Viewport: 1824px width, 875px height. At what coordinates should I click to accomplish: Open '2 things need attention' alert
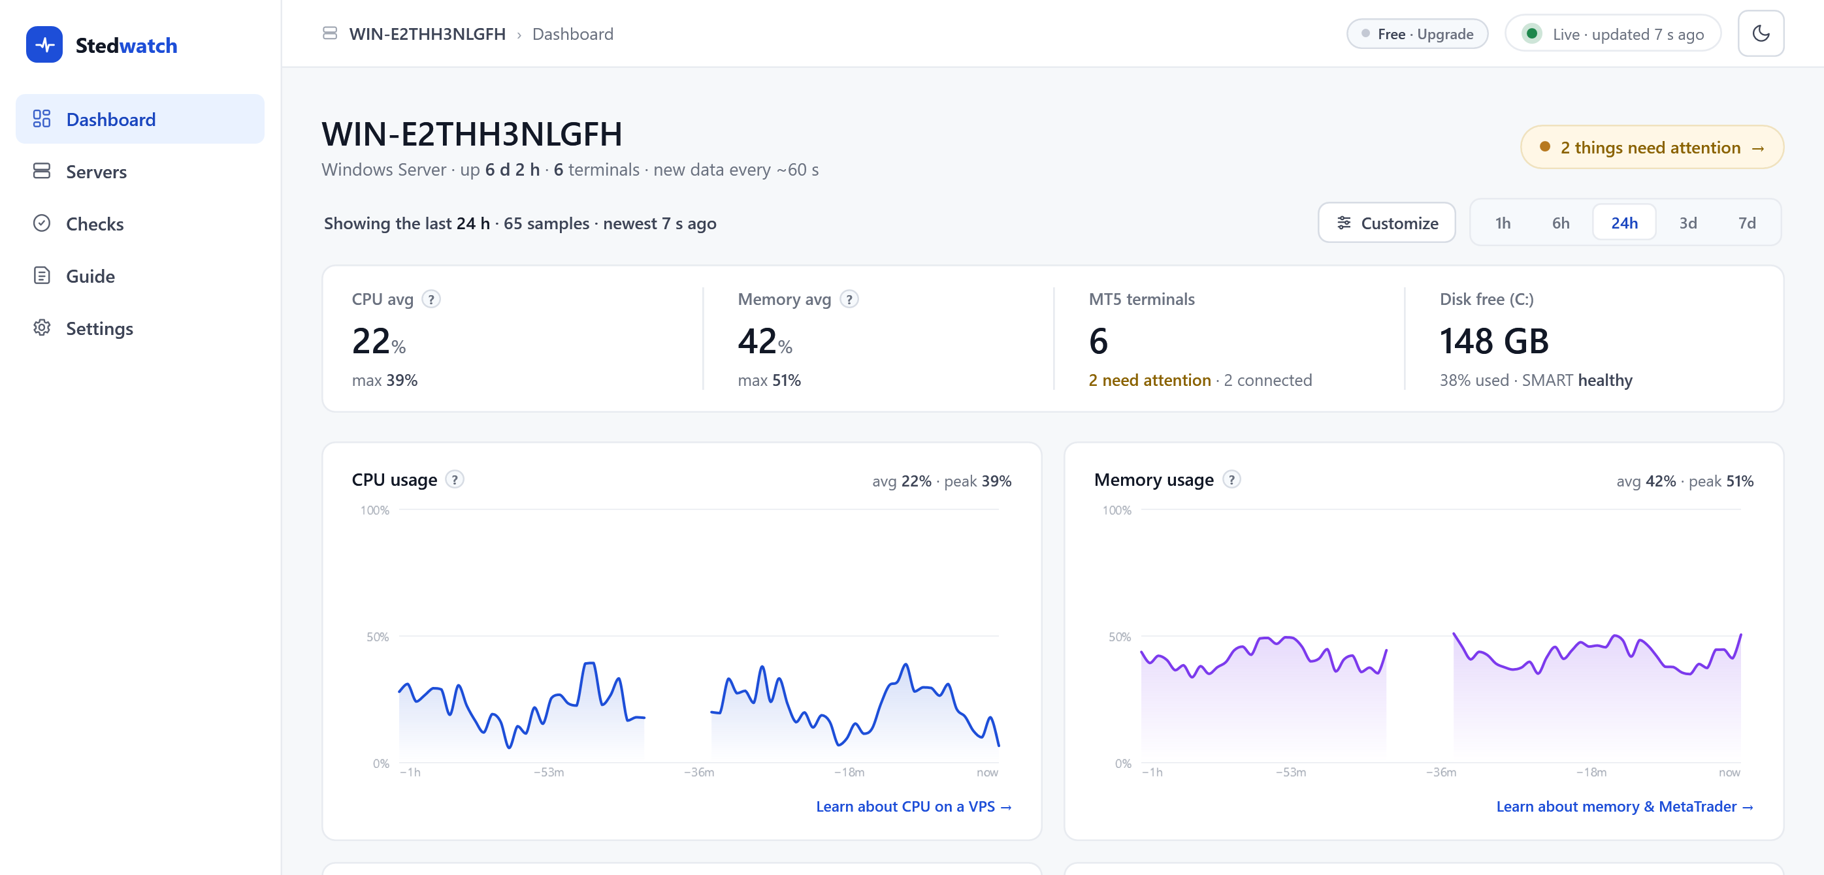tap(1652, 148)
